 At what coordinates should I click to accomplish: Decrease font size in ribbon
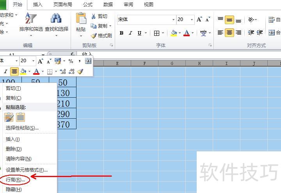[208, 19]
